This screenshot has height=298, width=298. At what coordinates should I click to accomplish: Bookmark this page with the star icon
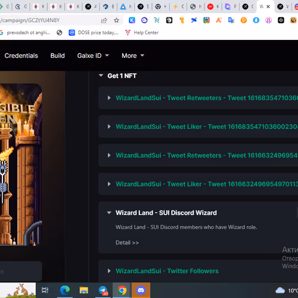[117, 20]
